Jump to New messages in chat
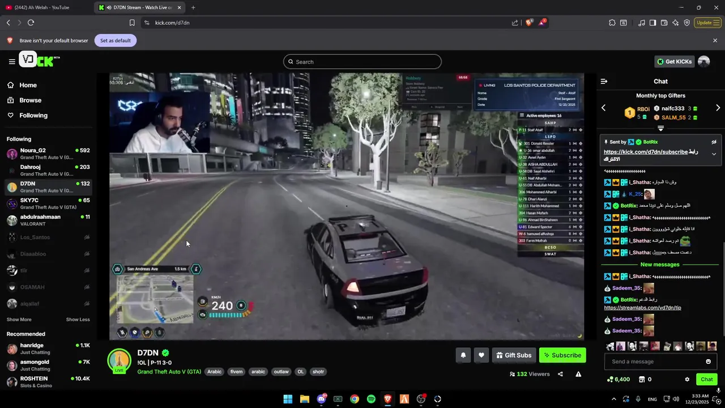The height and width of the screenshot is (408, 725). pyautogui.click(x=660, y=265)
